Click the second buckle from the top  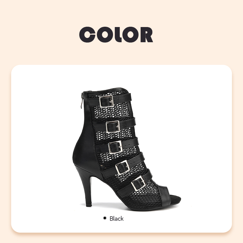[x=113, y=127]
